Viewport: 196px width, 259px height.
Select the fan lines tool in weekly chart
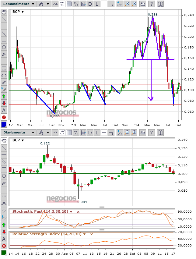[x=4, y=54]
